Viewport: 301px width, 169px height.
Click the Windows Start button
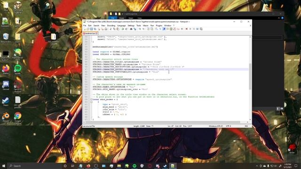point(4,166)
